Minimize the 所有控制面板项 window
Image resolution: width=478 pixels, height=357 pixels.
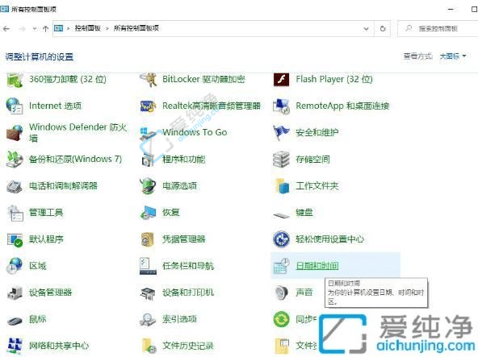click(451, 9)
